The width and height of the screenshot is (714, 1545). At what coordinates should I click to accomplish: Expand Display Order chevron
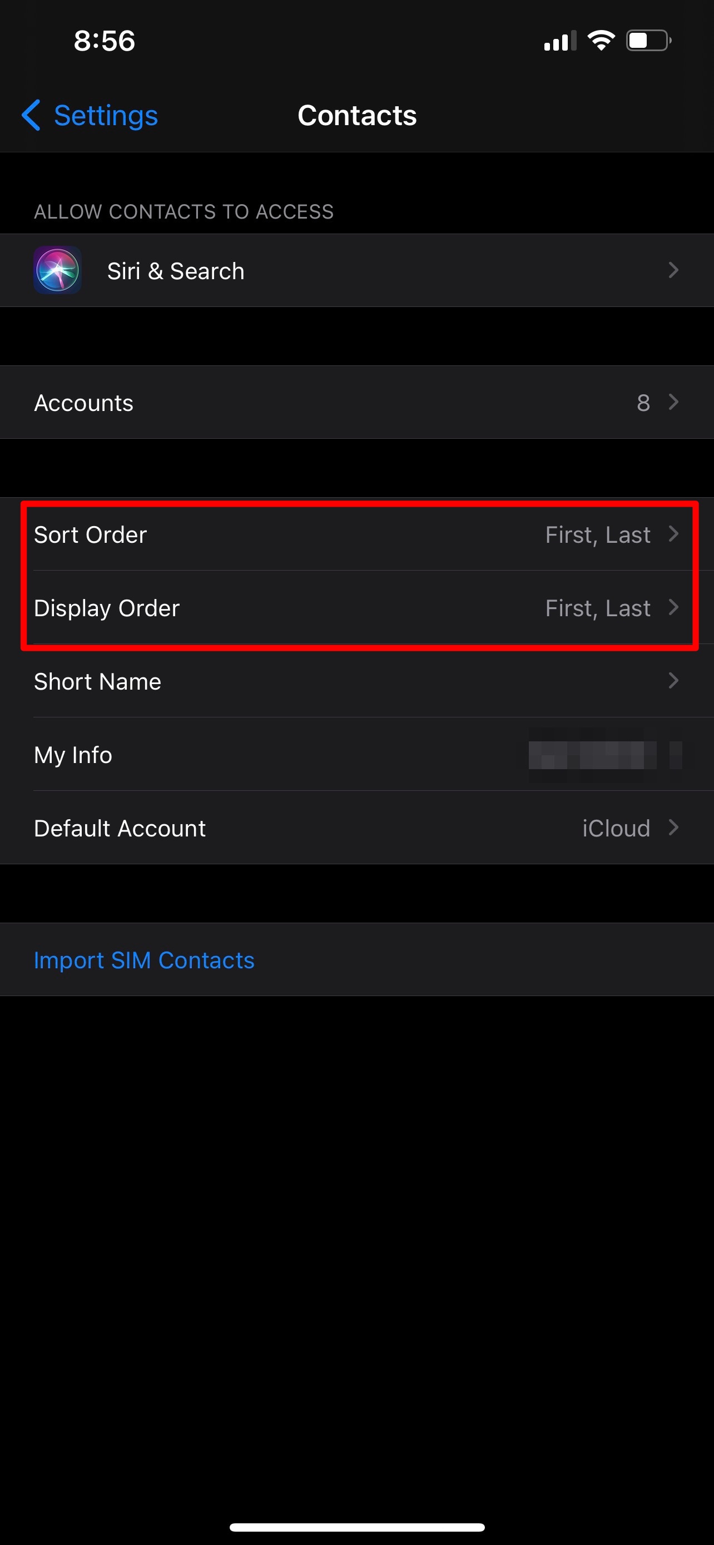[x=673, y=607]
